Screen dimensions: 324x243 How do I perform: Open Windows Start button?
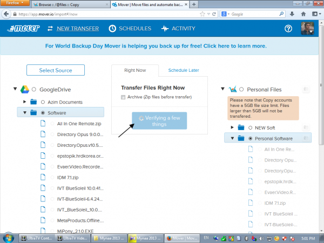8,238
